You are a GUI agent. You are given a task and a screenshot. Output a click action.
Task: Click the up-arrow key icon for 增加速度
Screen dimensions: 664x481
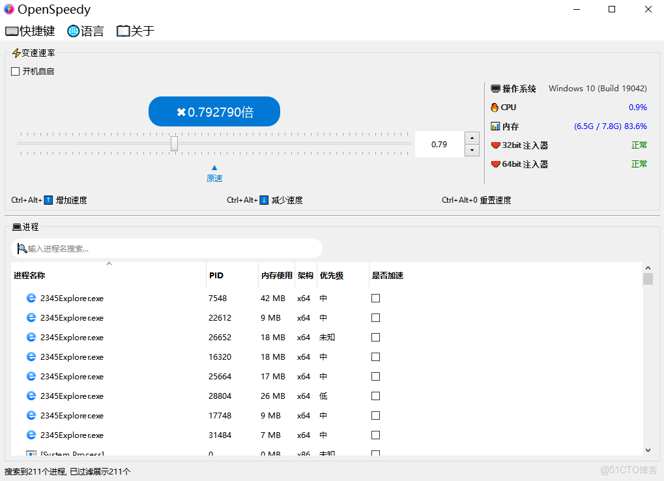[49, 200]
